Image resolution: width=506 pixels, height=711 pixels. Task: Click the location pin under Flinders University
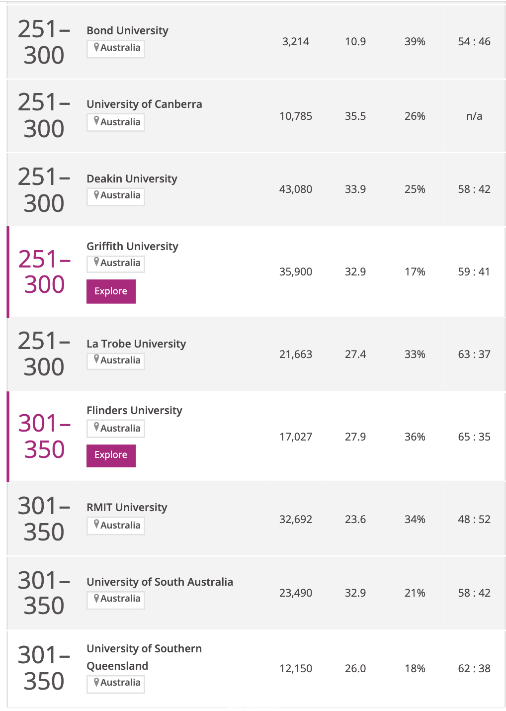[x=96, y=428]
